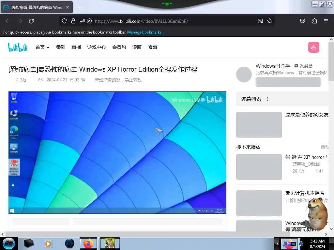Screen dimensions: 334x250
Task: Open the Pocket save icon
Action: tap(302, 21)
